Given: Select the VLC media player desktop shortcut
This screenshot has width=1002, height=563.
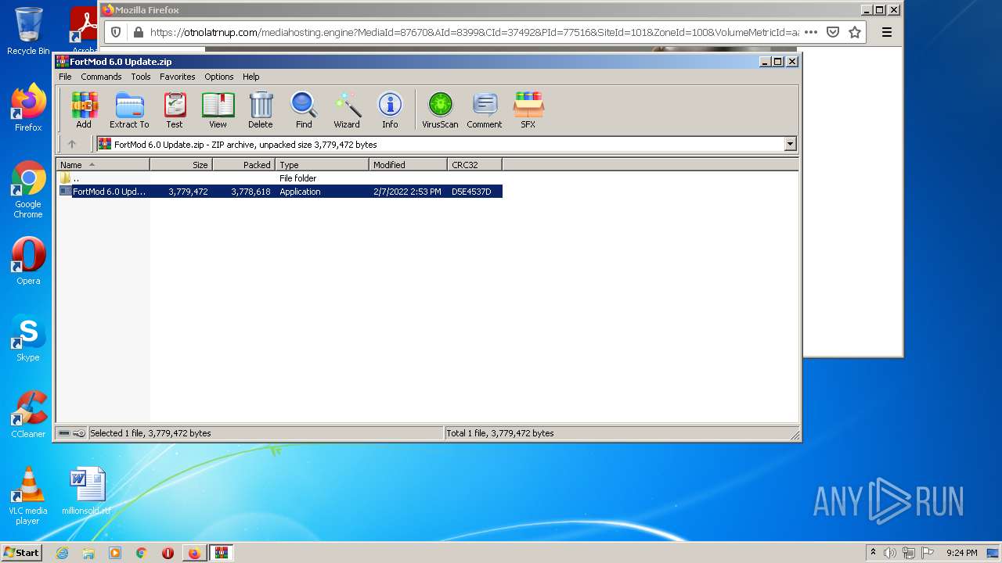Looking at the screenshot, I should tap(28, 496).
